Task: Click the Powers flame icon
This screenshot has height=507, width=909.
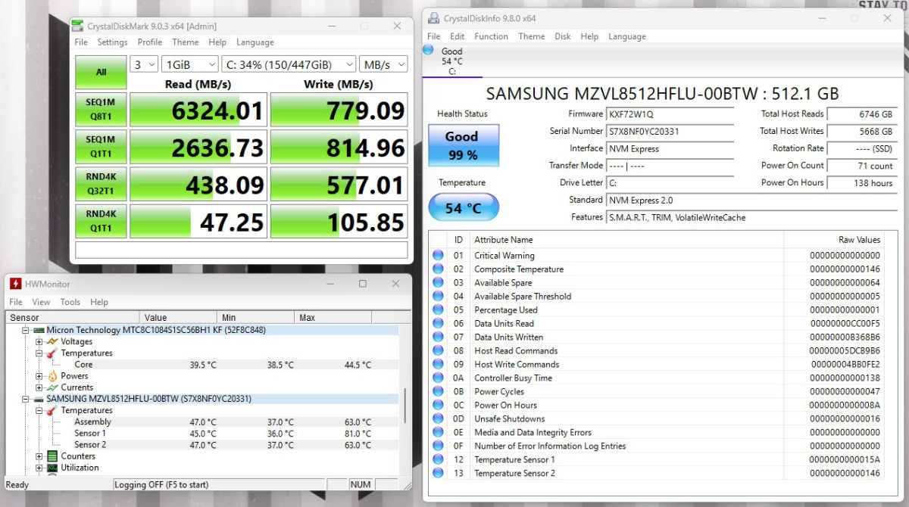Action: coord(52,376)
